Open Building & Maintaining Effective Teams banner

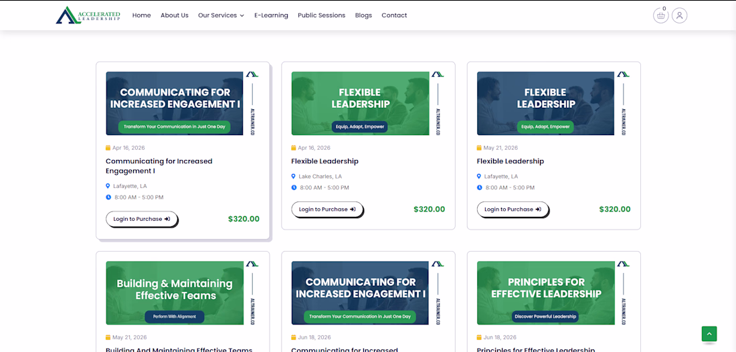183,293
